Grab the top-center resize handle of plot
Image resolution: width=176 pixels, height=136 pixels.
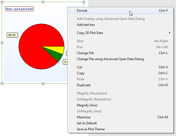[x=43, y=2]
